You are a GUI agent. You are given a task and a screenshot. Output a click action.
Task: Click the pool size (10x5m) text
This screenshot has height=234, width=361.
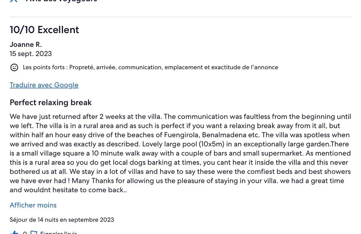point(212,144)
